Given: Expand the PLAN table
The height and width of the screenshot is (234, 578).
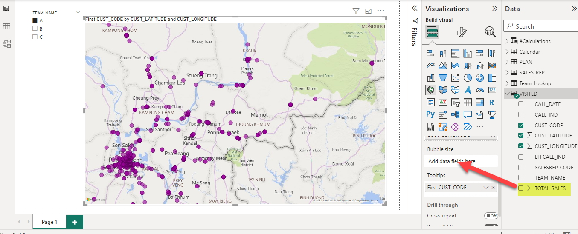Looking at the screenshot, I should pyautogui.click(x=507, y=62).
